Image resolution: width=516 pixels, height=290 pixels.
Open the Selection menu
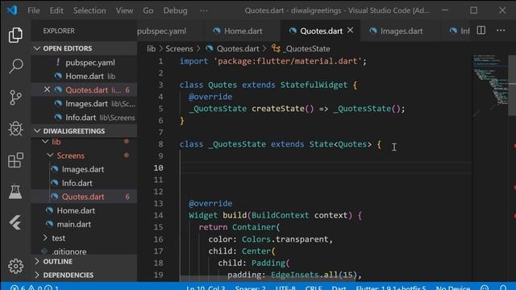(x=89, y=10)
